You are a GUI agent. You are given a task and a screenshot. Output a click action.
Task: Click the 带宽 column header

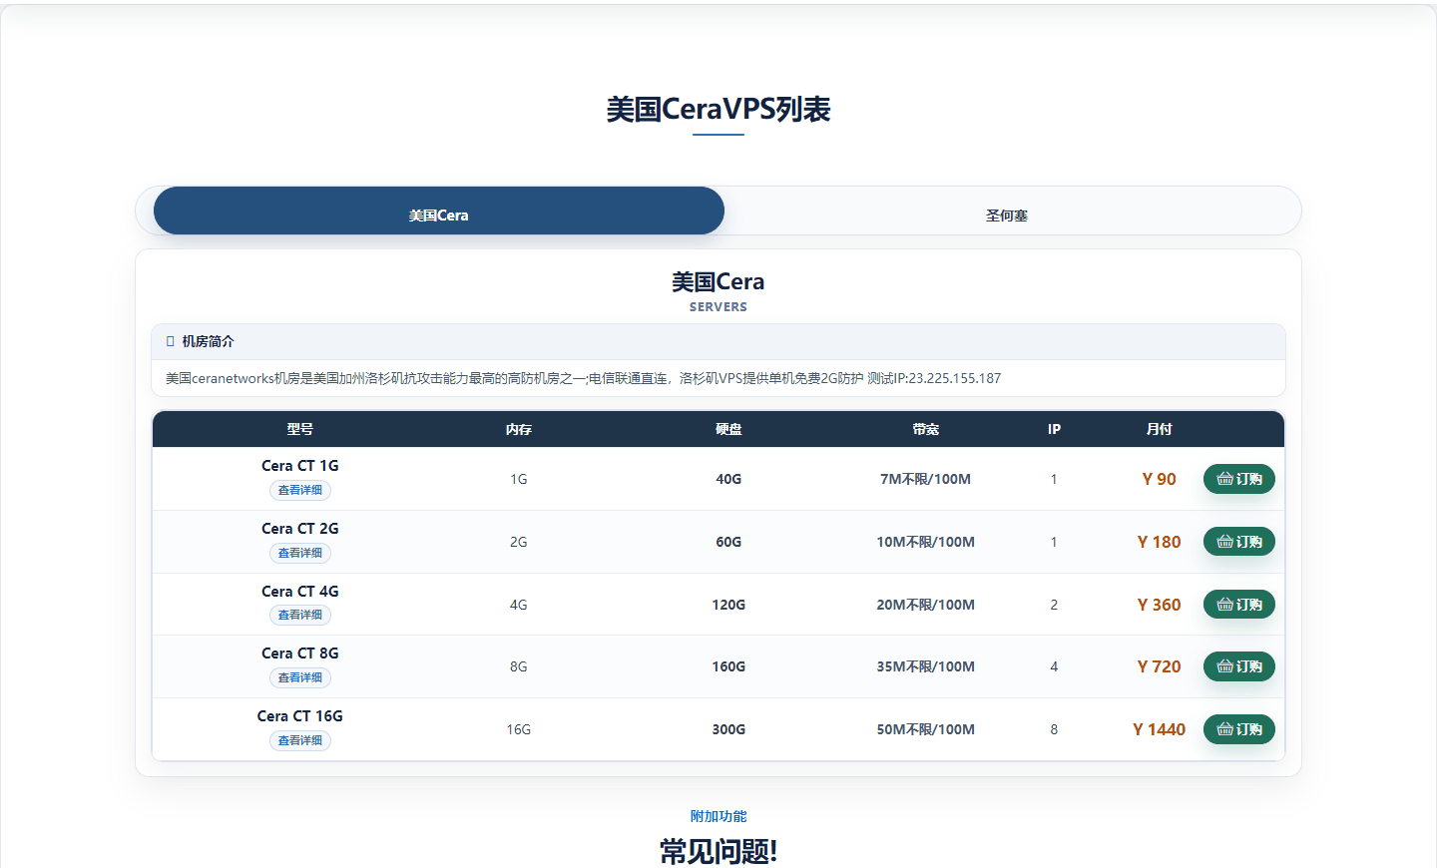click(926, 429)
